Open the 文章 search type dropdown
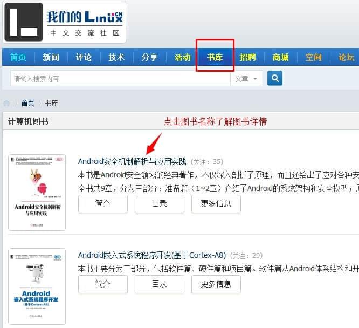Screen dimensions: 359x328 point(246,79)
